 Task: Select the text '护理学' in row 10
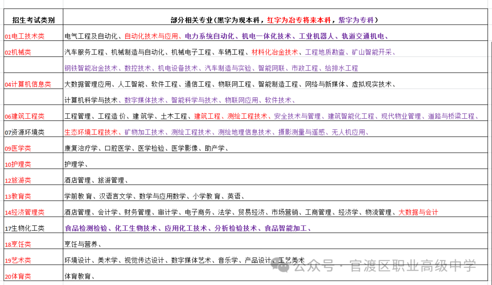pyautogui.click(x=74, y=165)
